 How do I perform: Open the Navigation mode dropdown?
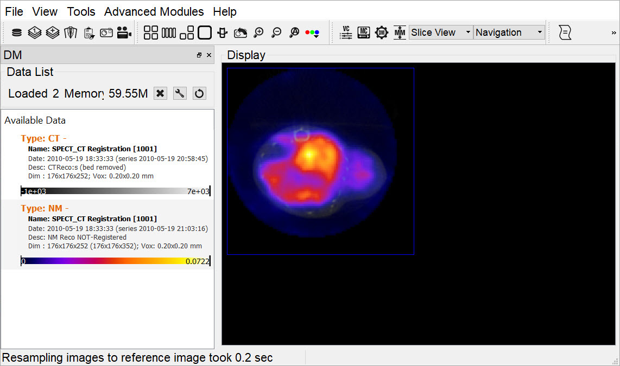pyautogui.click(x=509, y=33)
